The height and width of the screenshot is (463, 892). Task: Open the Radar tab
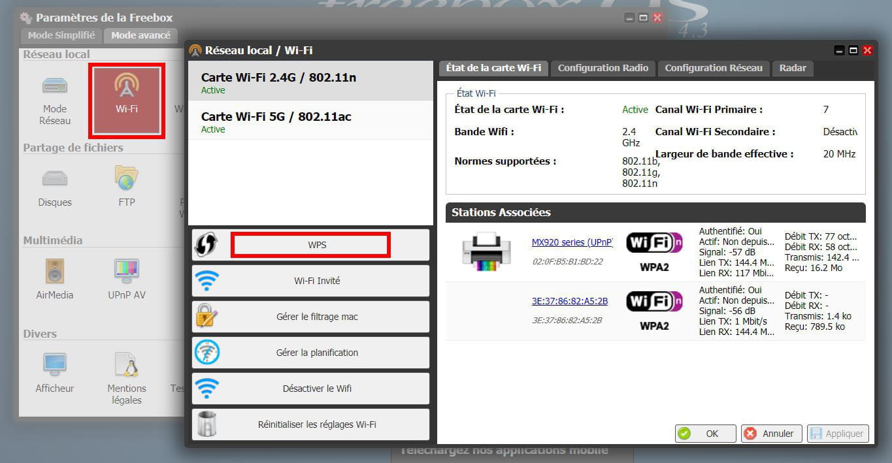pos(792,68)
